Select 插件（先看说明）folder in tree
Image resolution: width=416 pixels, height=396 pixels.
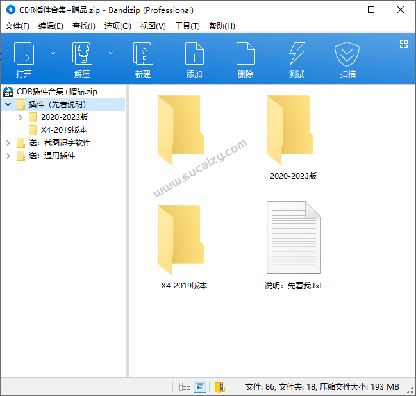[57, 104]
